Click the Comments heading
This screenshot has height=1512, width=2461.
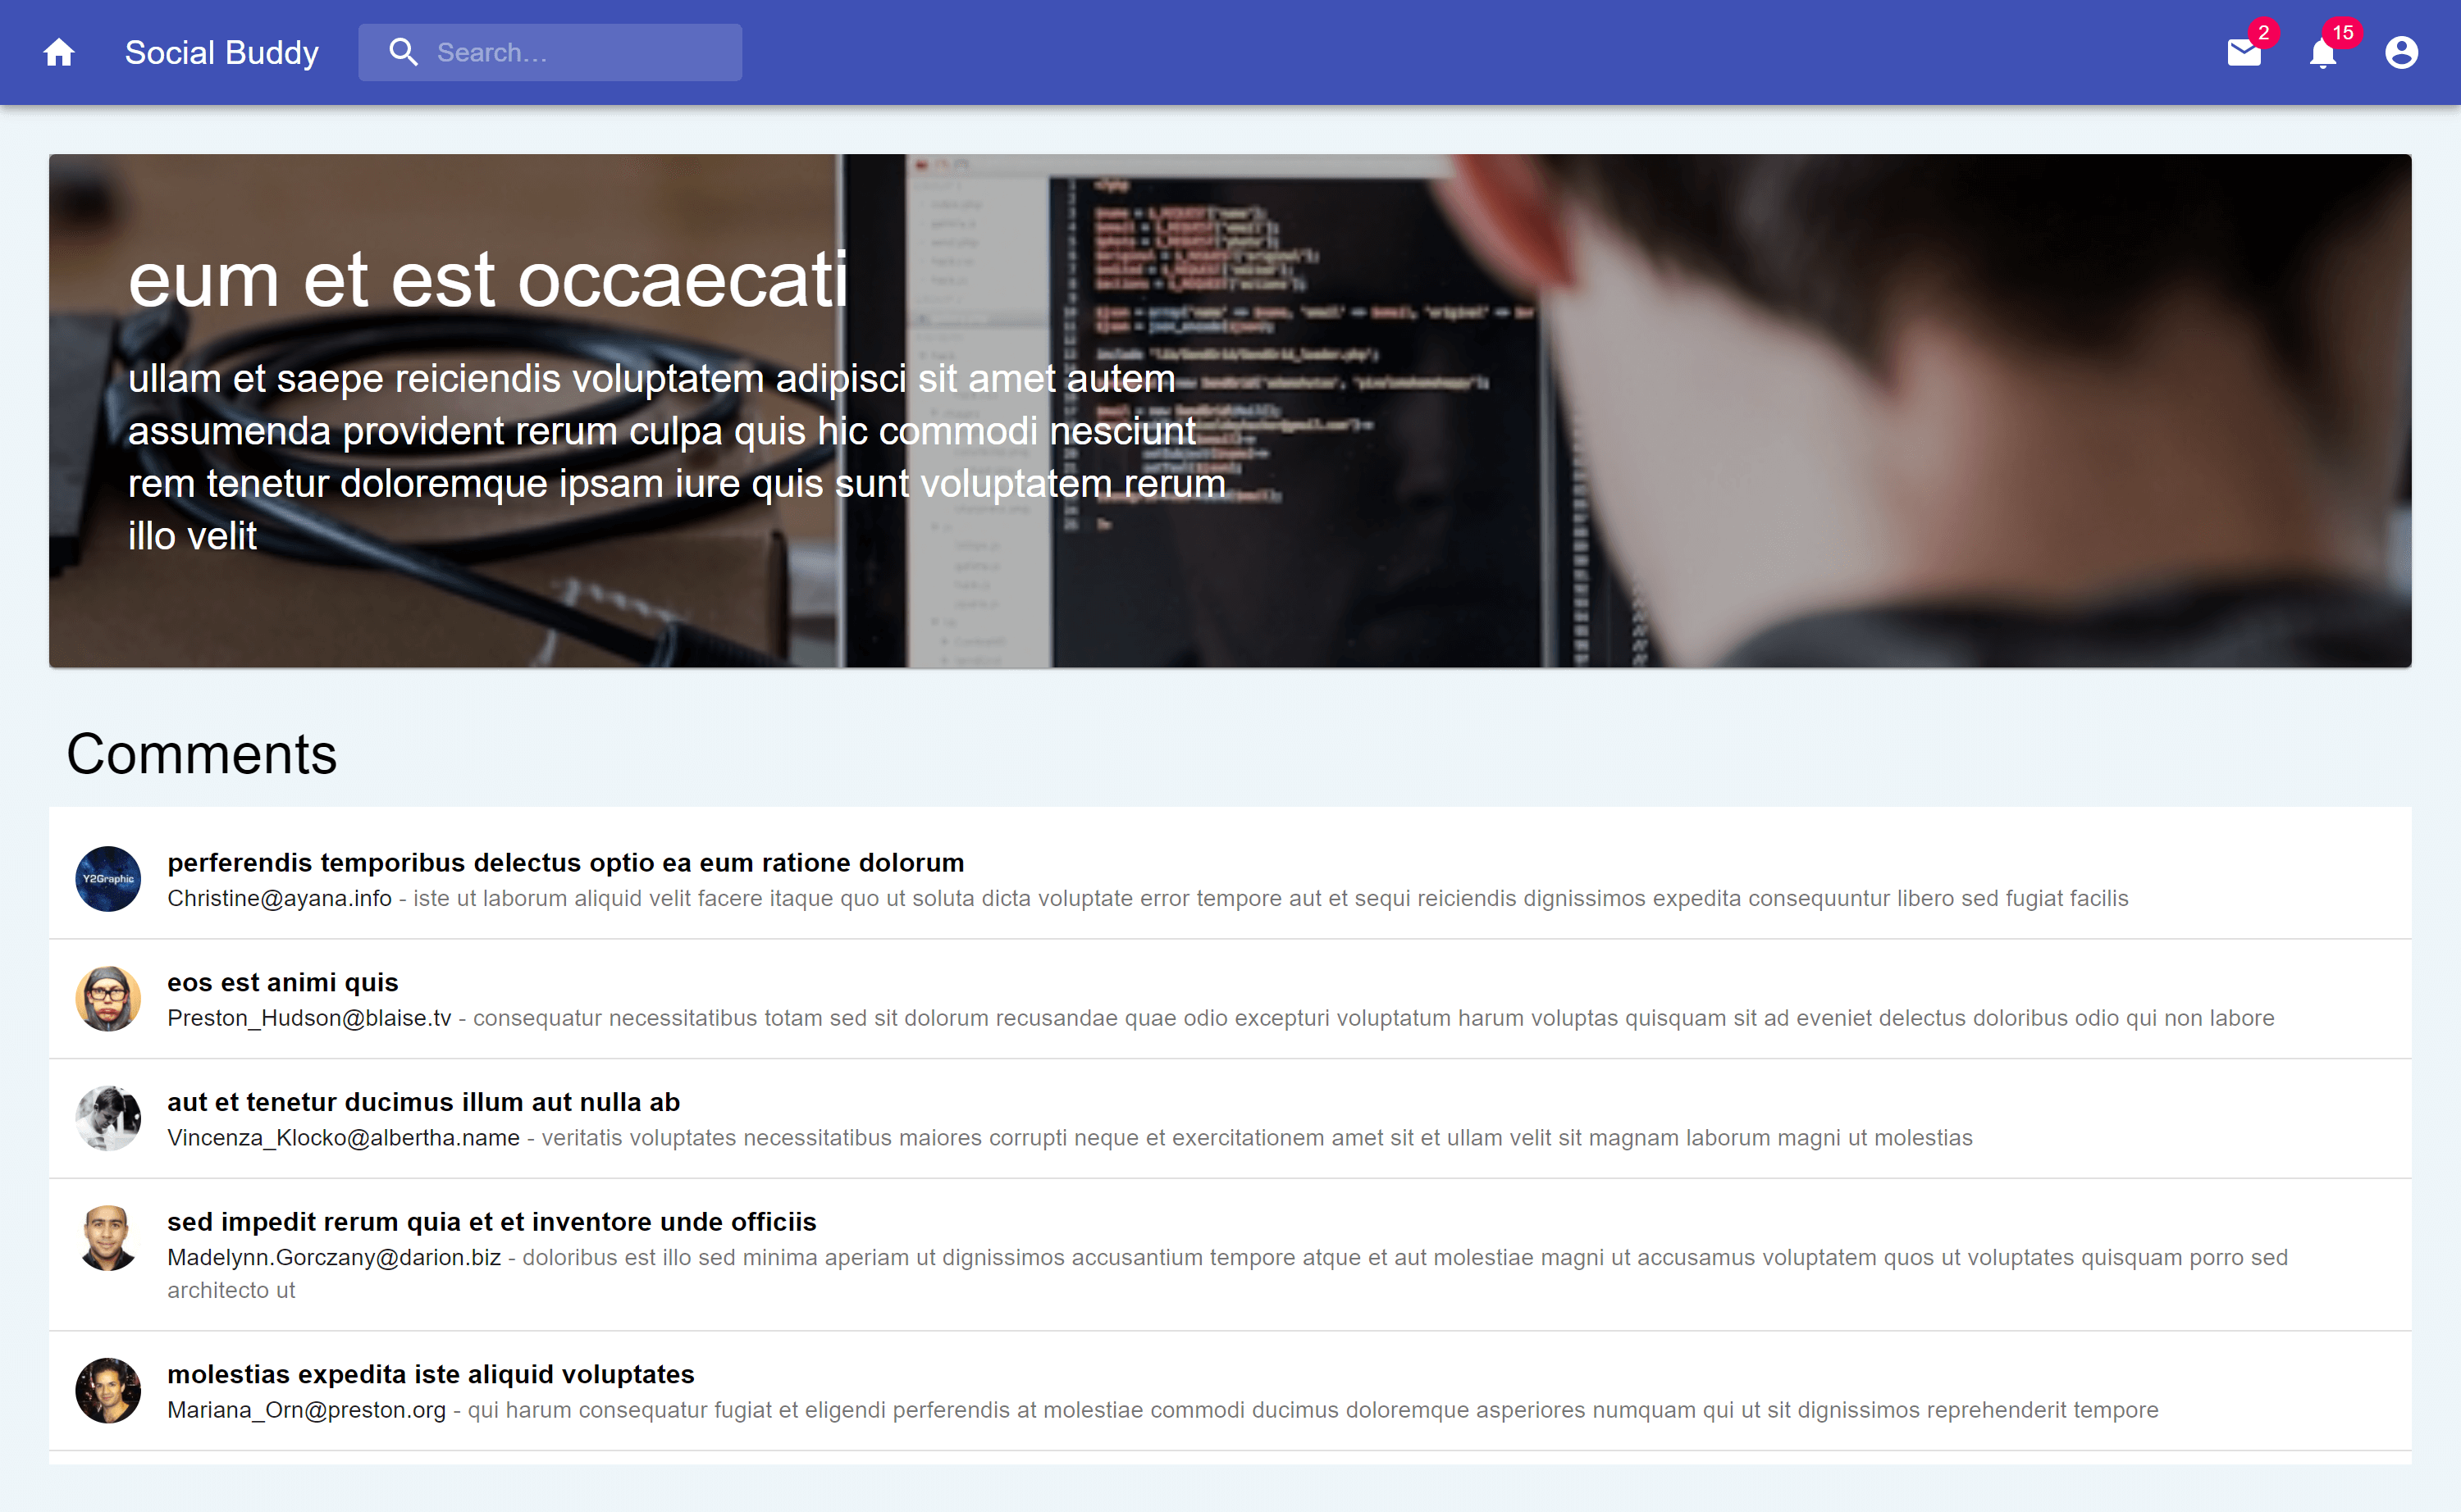201,754
